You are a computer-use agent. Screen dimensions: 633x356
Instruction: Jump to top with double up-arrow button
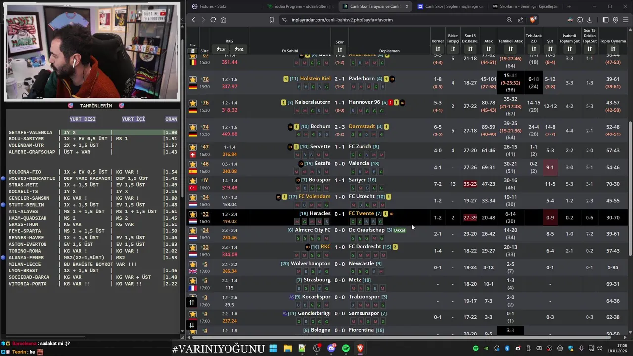click(192, 302)
